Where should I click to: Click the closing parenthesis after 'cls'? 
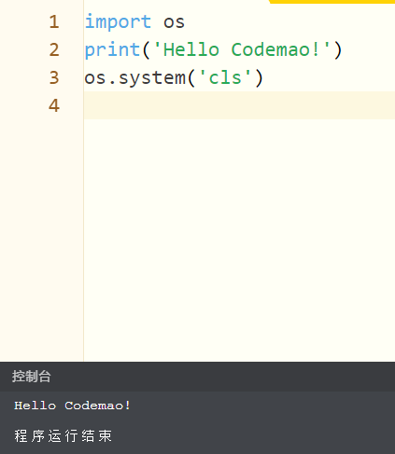point(259,78)
